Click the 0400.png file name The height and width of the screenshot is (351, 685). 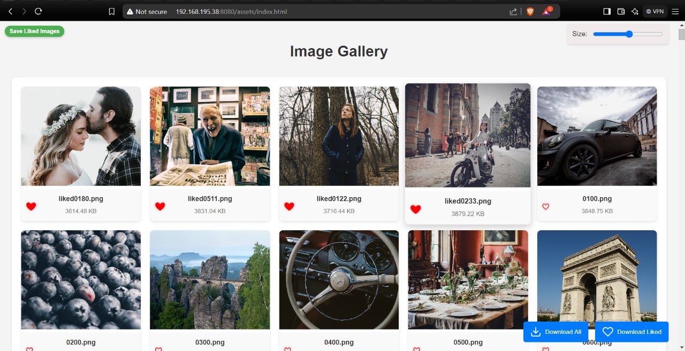[x=339, y=342]
